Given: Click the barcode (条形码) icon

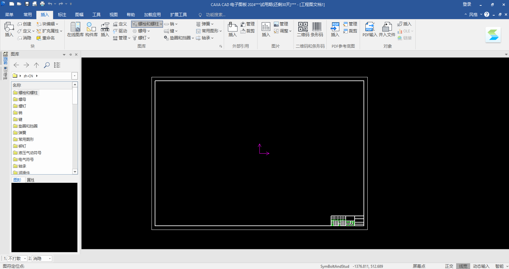Looking at the screenshot, I should point(317,27).
